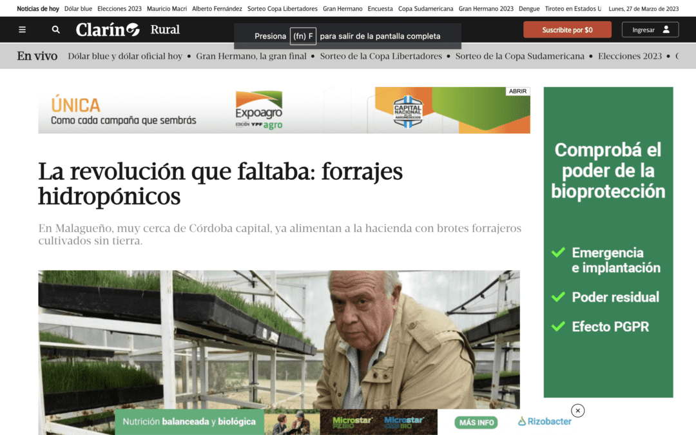
Task: Click the headline 'La revolución que faltaba'
Action: (x=220, y=183)
